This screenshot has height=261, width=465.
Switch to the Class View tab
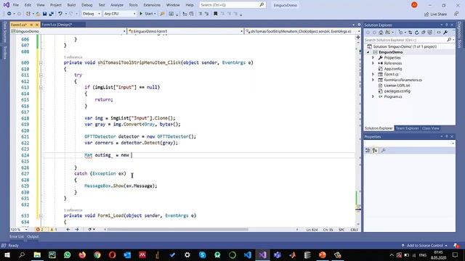(x=430, y=128)
